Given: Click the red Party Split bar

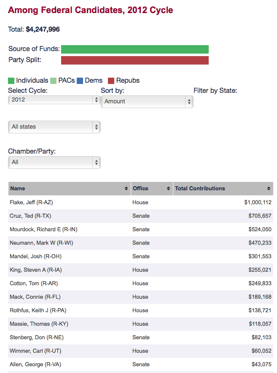Looking at the screenshot, I should tap(135, 60).
